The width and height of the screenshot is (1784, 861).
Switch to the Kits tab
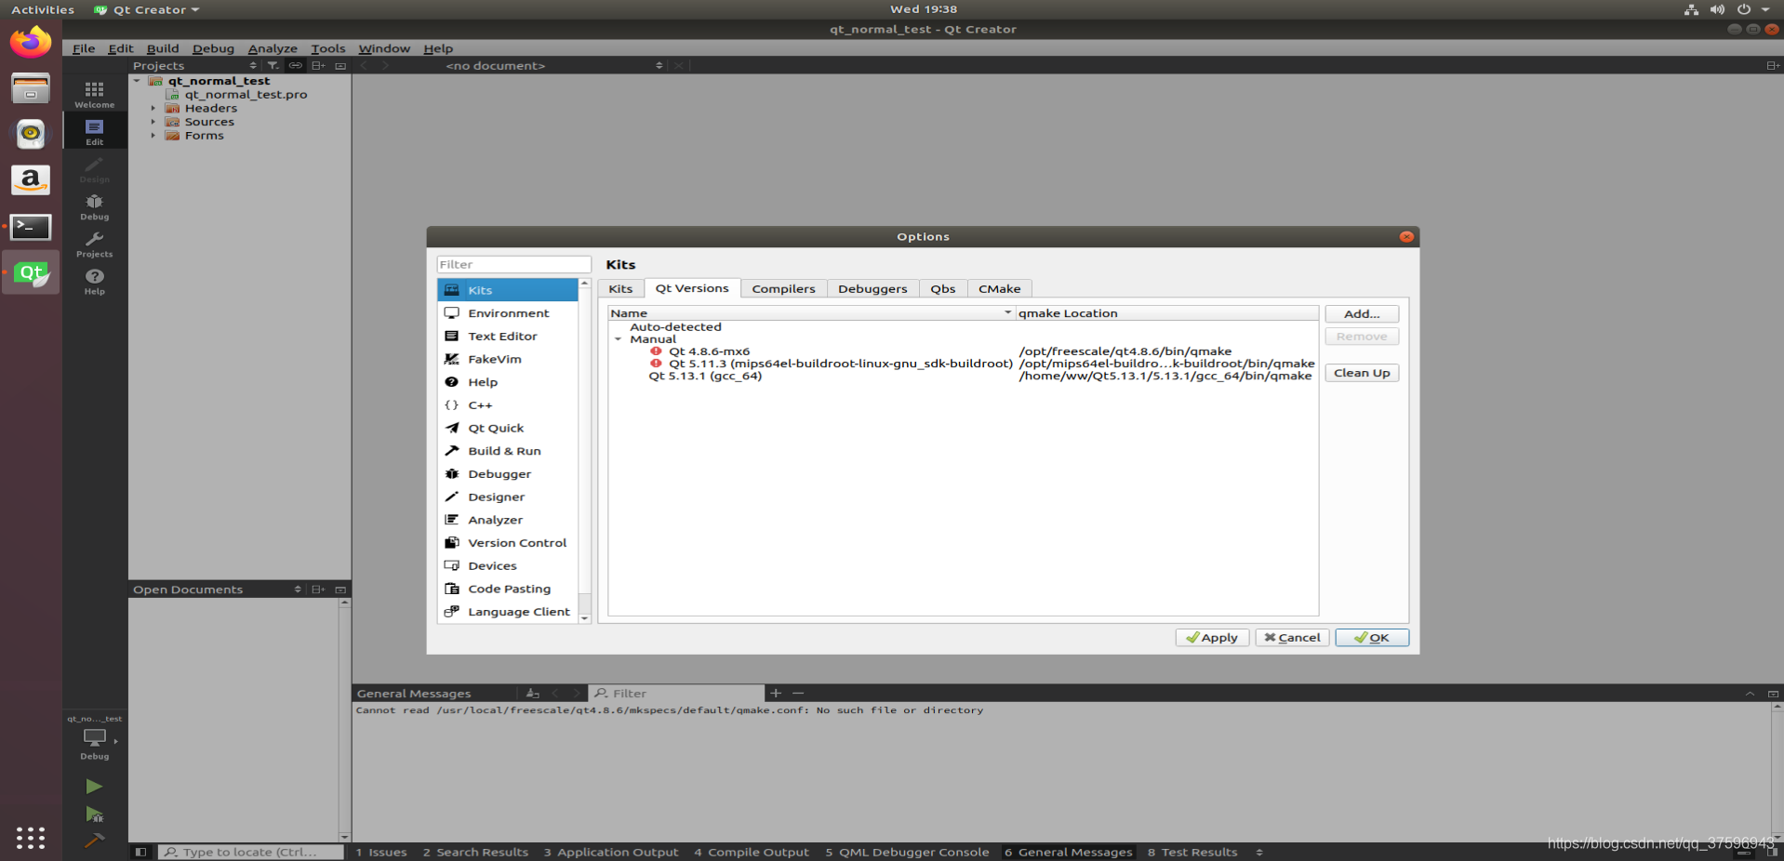coord(620,288)
